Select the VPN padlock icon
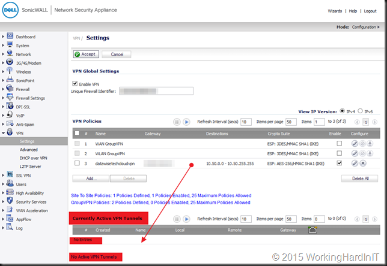387x266 pixels. point(10,132)
